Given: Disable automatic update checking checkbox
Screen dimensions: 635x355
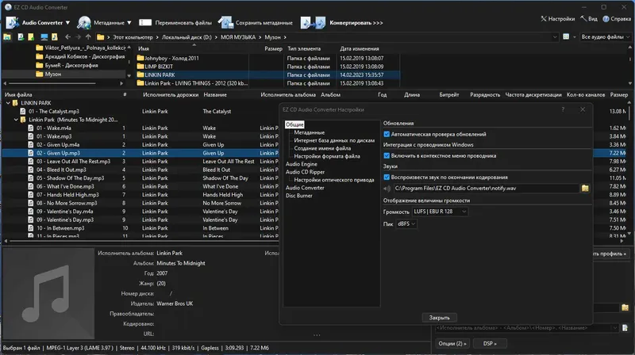Looking at the screenshot, I should point(387,134).
